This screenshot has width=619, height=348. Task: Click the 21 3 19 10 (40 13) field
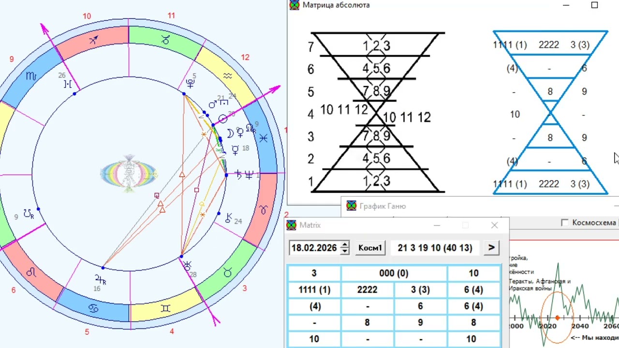[435, 248]
